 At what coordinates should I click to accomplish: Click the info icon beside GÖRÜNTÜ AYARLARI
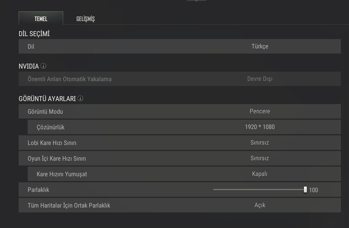80,98
